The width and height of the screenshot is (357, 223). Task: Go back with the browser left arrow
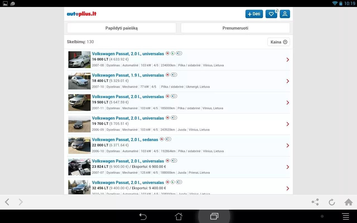(x=7, y=202)
